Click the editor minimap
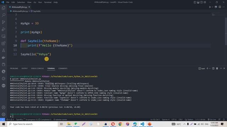The image size is (227, 127). click(x=218, y=15)
